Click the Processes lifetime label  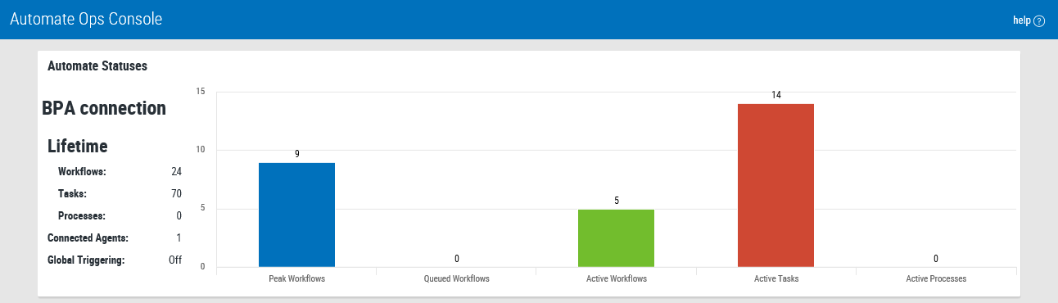(82, 216)
